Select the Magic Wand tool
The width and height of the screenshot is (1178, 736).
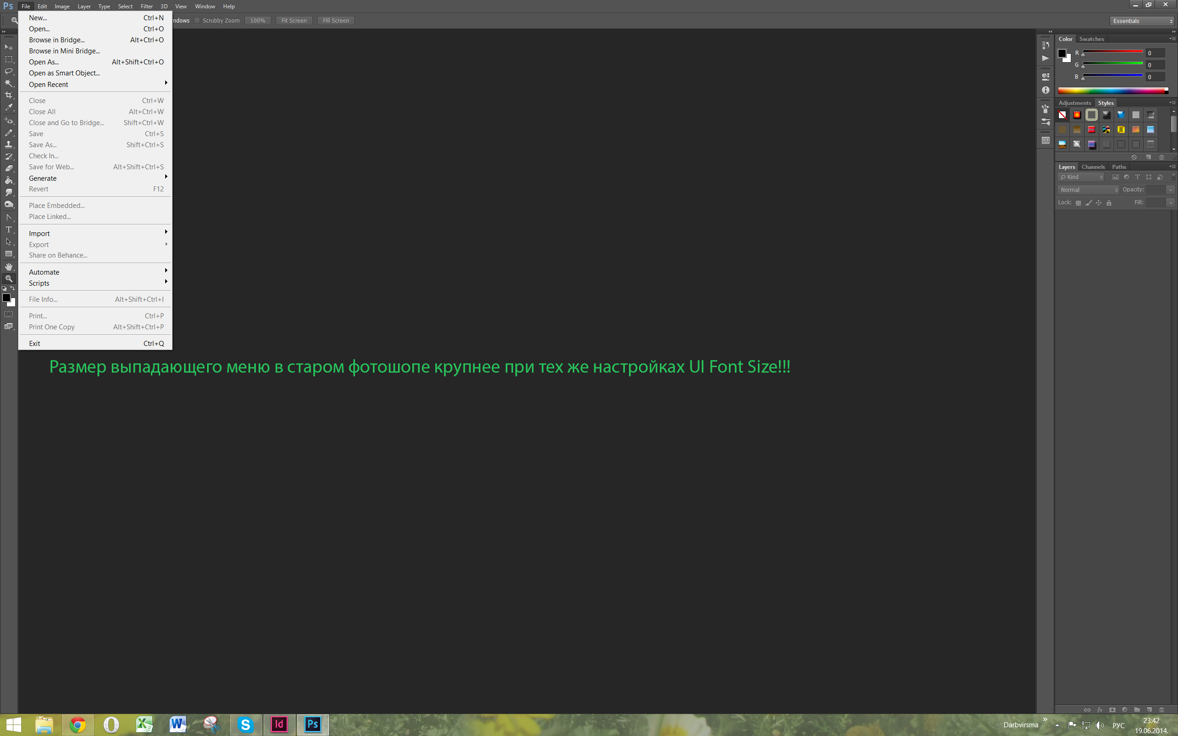9,83
